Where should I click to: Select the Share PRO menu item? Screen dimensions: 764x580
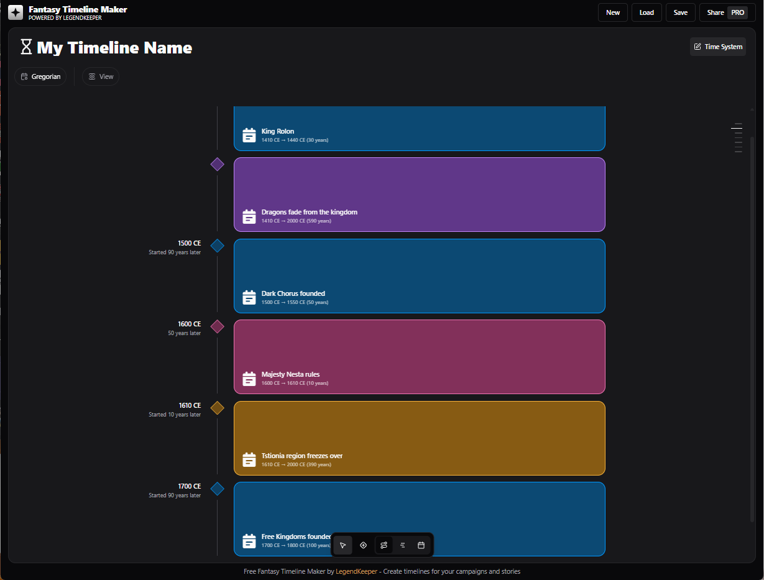(x=727, y=12)
